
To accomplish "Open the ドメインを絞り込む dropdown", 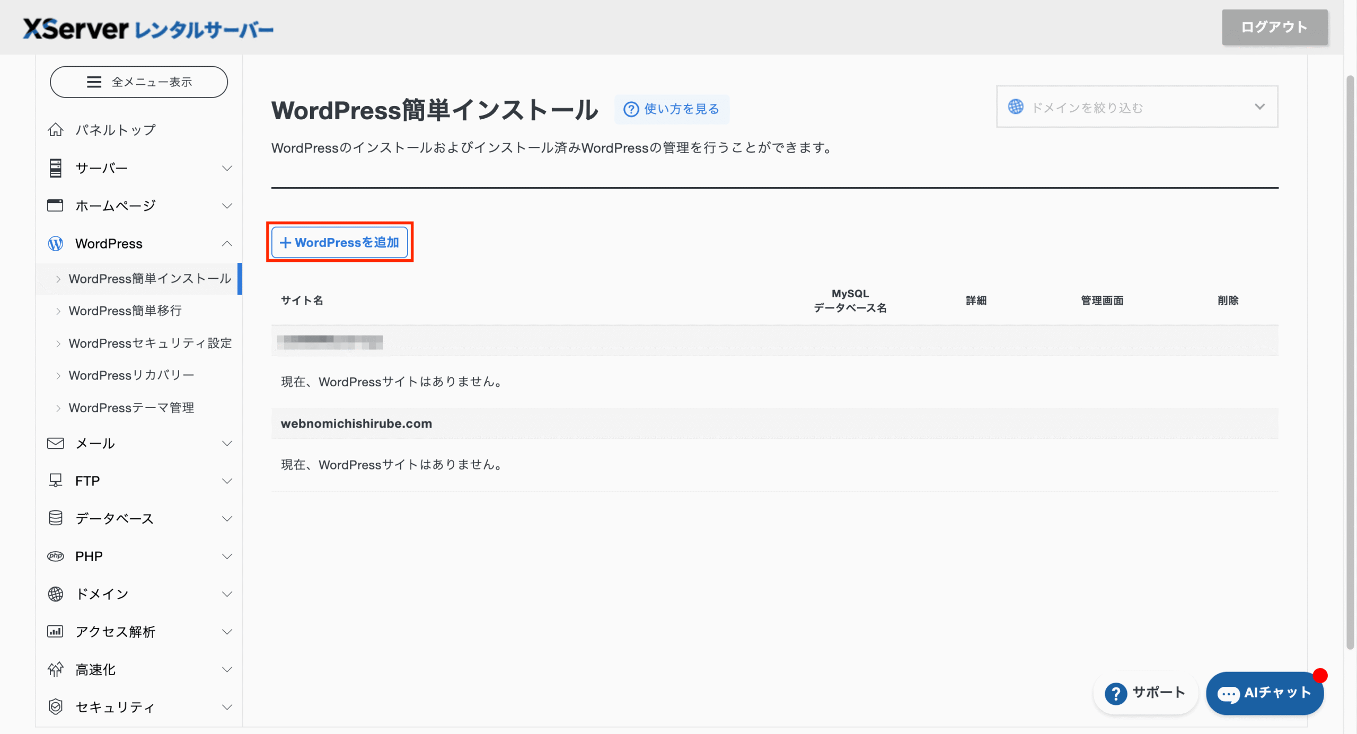I will pyautogui.click(x=1137, y=107).
